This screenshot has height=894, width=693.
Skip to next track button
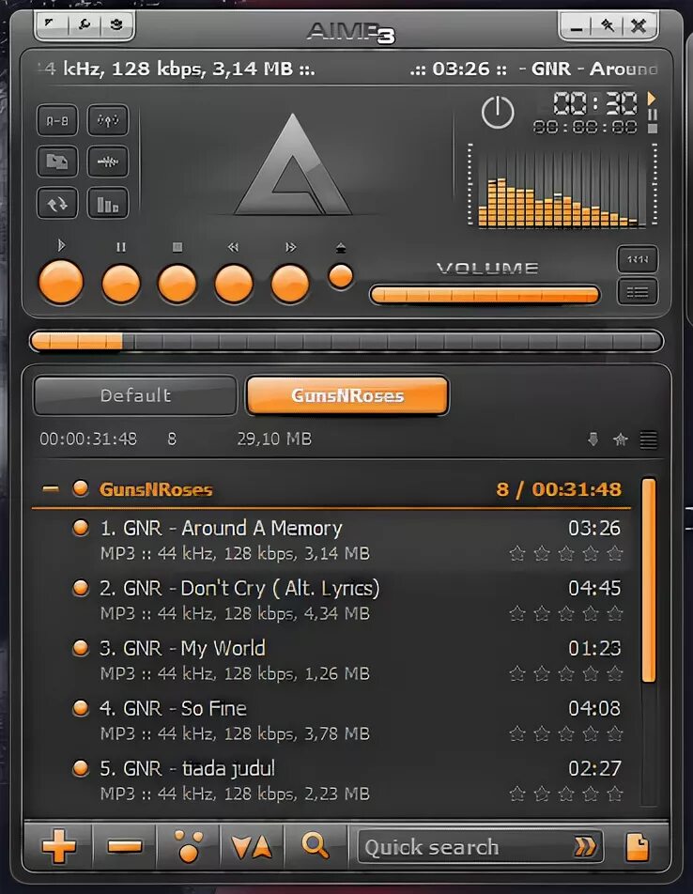coord(290,284)
